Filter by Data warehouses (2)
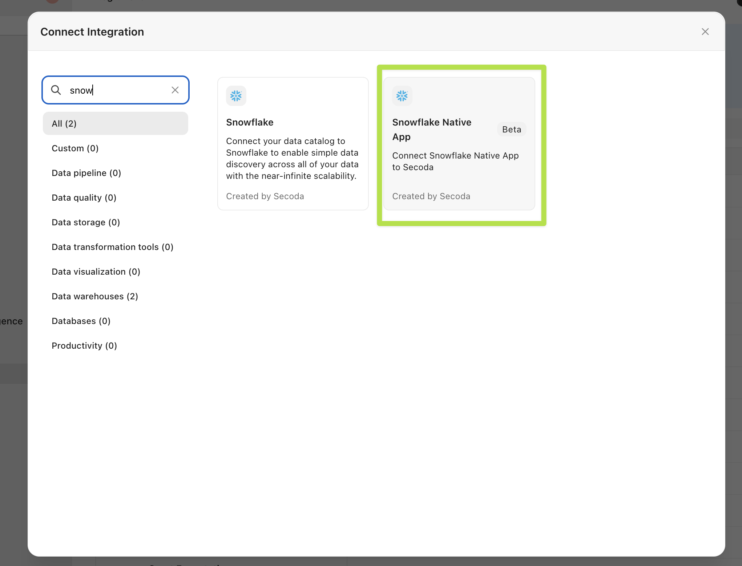Image resolution: width=742 pixels, height=566 pixels. [95, 296]
